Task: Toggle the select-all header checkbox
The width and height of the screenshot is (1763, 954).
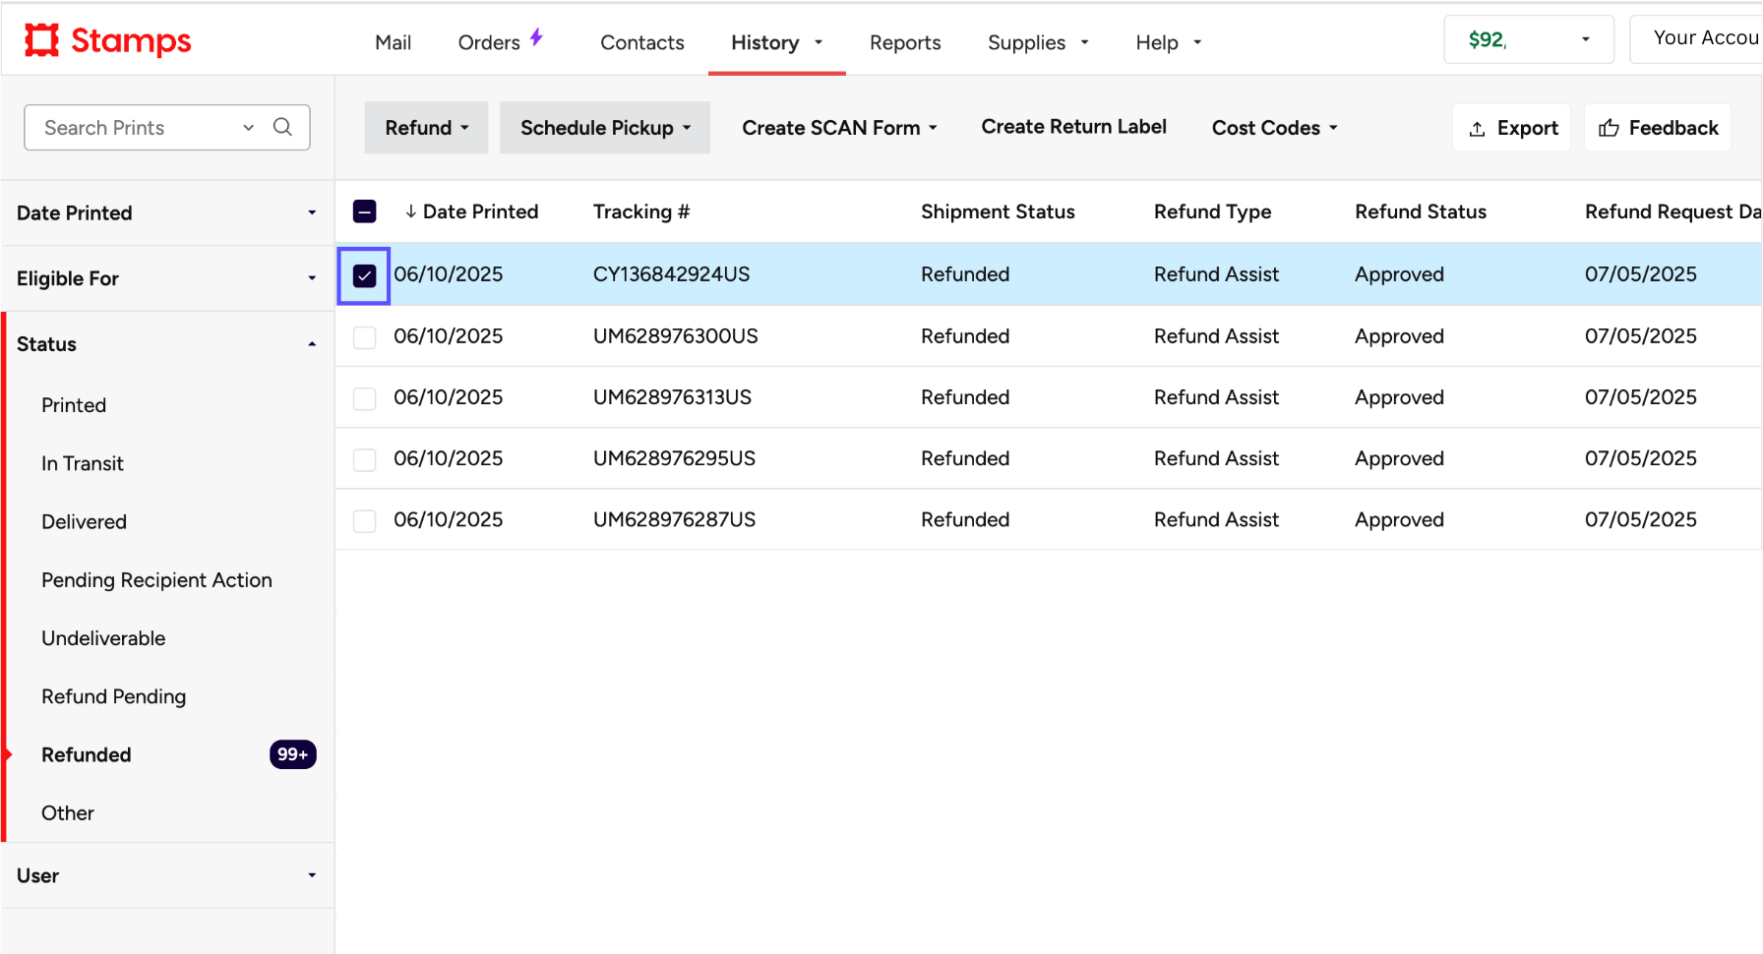Action: click(x=364, y=211)
